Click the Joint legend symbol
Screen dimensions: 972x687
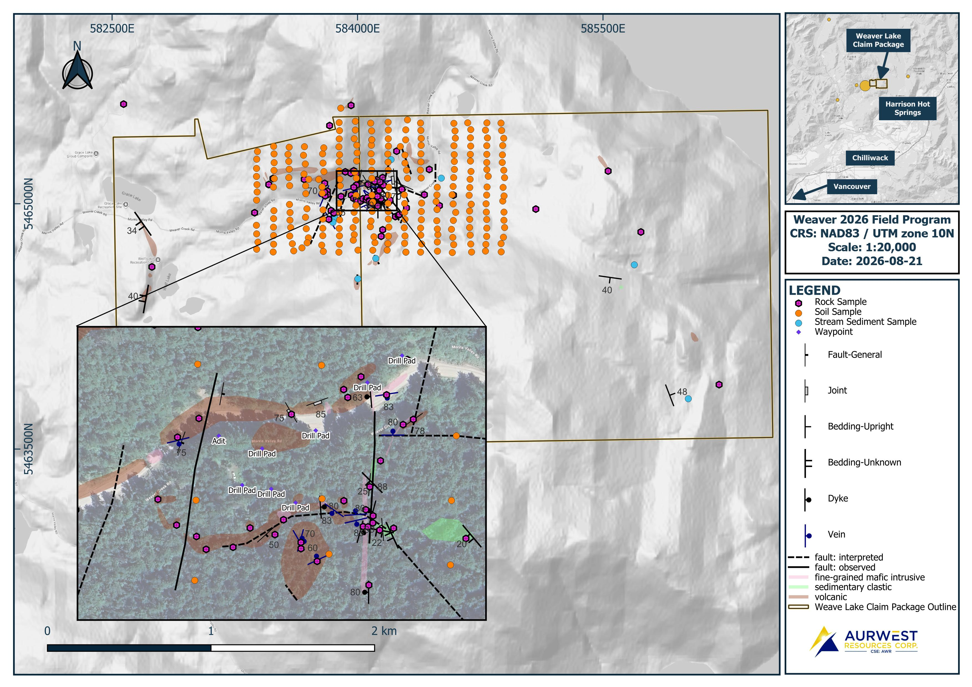806,391
